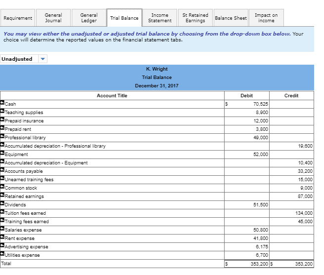Open the Requirement tab
This screenshot has height=275, width=324.
(x=18, y=18)
